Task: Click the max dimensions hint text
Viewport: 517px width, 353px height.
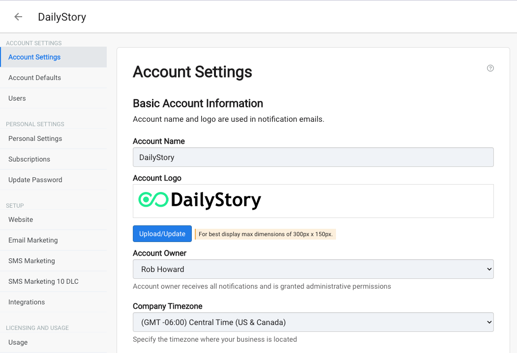Action: pyautogui.click(x=266, y=234)
